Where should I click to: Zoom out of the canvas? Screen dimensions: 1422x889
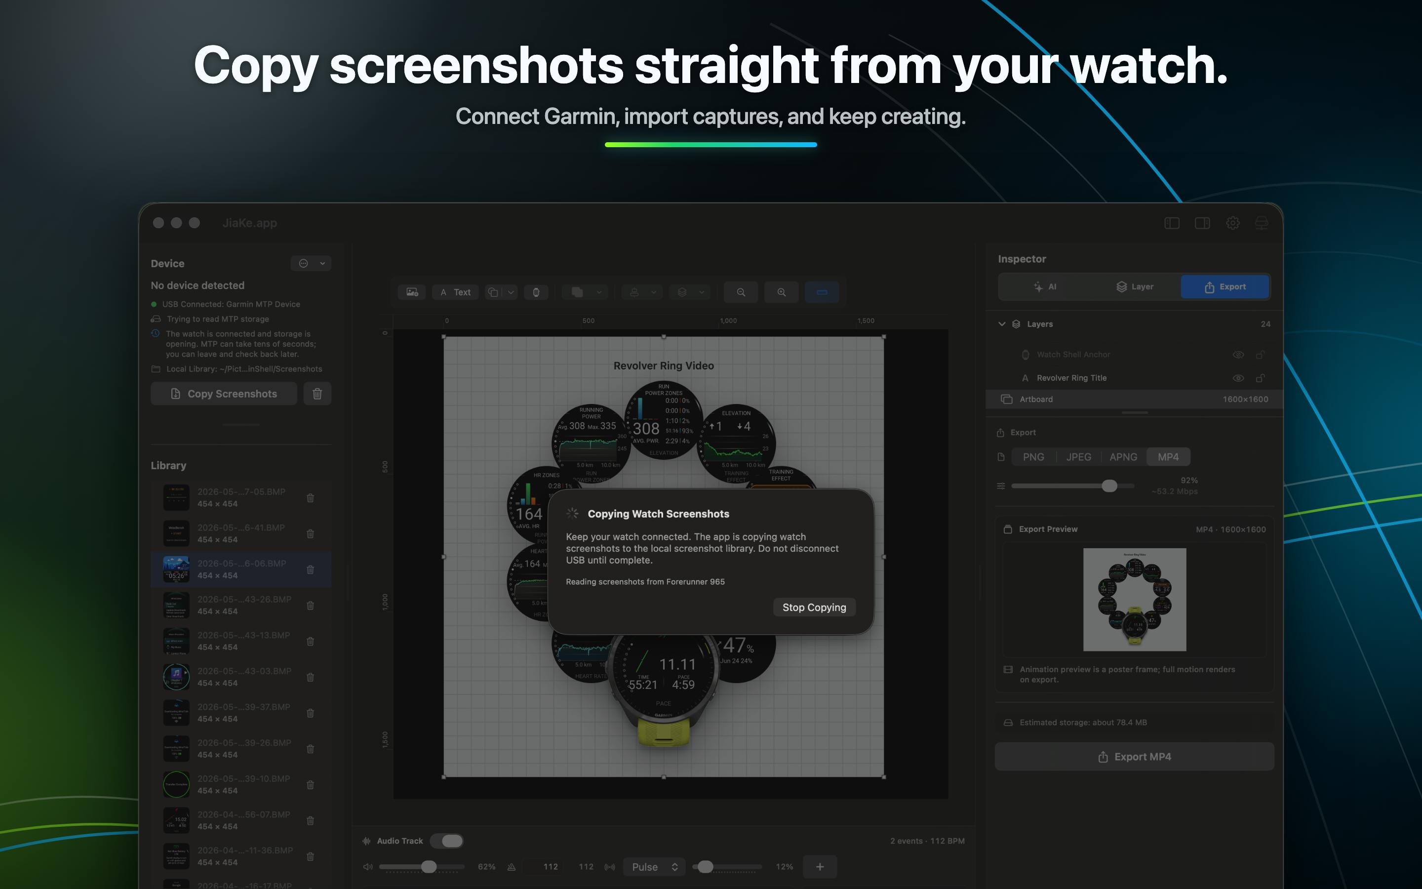[741, 292]
